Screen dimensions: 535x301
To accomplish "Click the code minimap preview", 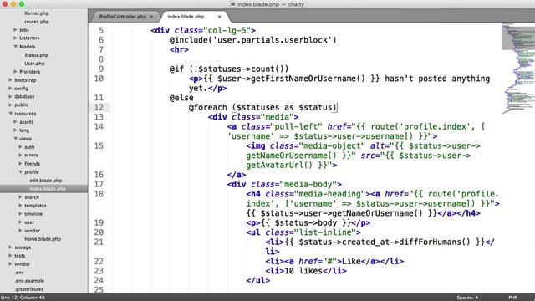I will (x=518, y=69).
